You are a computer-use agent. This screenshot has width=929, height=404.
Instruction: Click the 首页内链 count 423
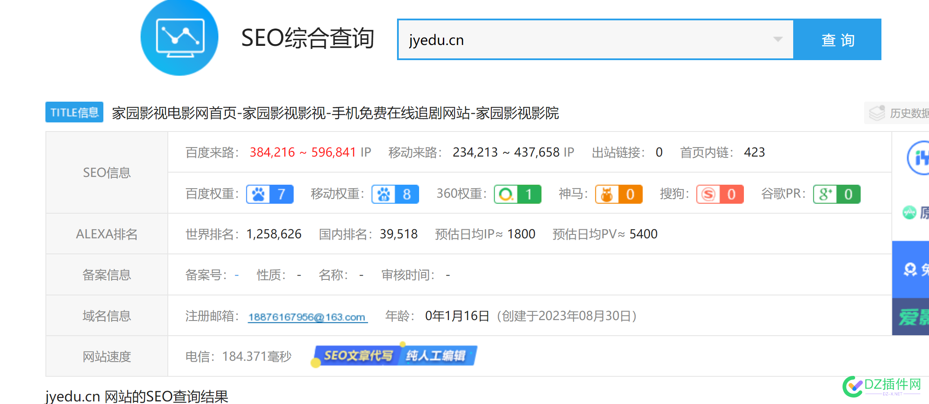click(x=754, y=152)
